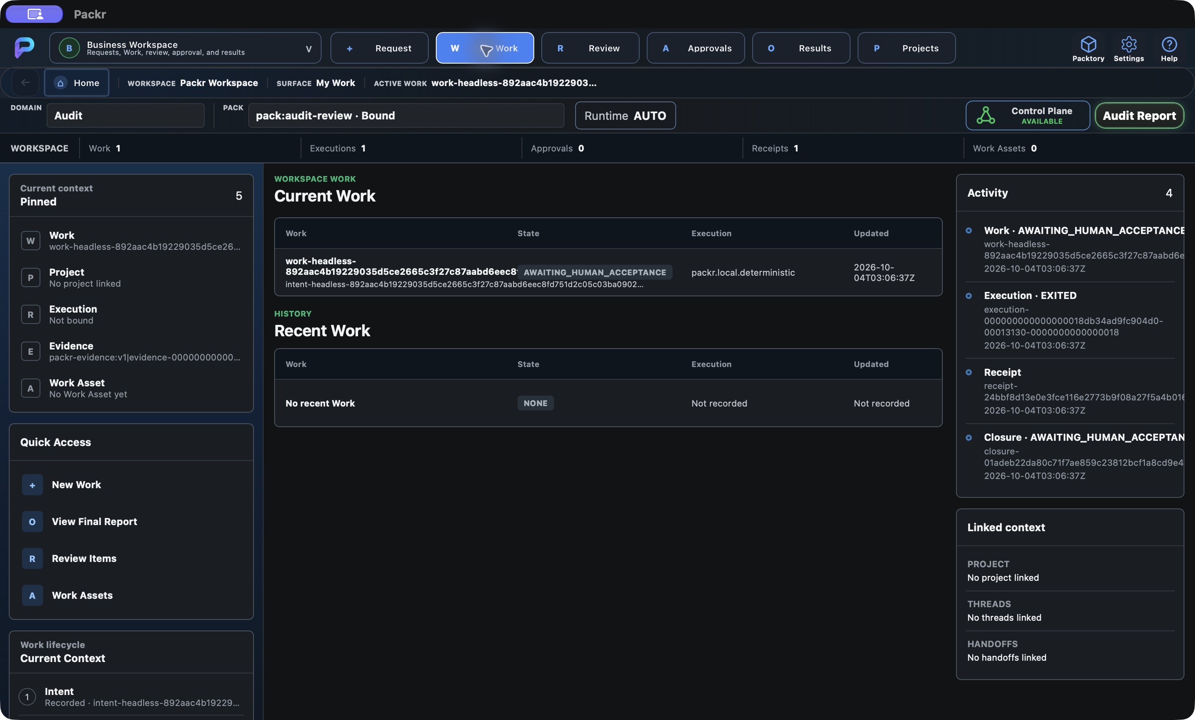Image resolution: width=1195 pixels, height=720 pixels.
Task: Click the R icon beside pinned Execution
Action: (x=31, y=314)
